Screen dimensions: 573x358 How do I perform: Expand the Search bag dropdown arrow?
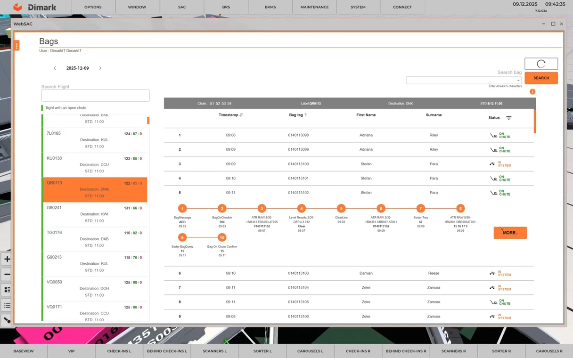pyautogui.click(x=518, y=81)
